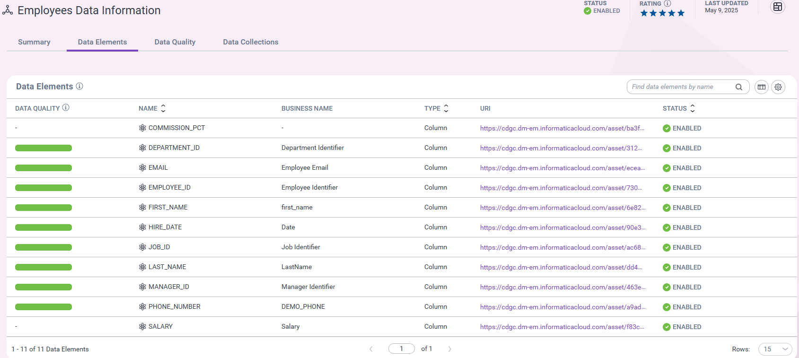Sort the table by Name column
Viewport: 799px width, 358px height.
coord(163,108)
